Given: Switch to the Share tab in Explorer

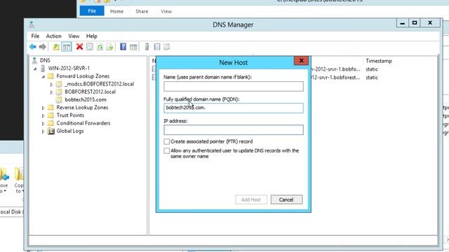Looking at the screenshot, I should pyautogui.click(x=142, y=11).
